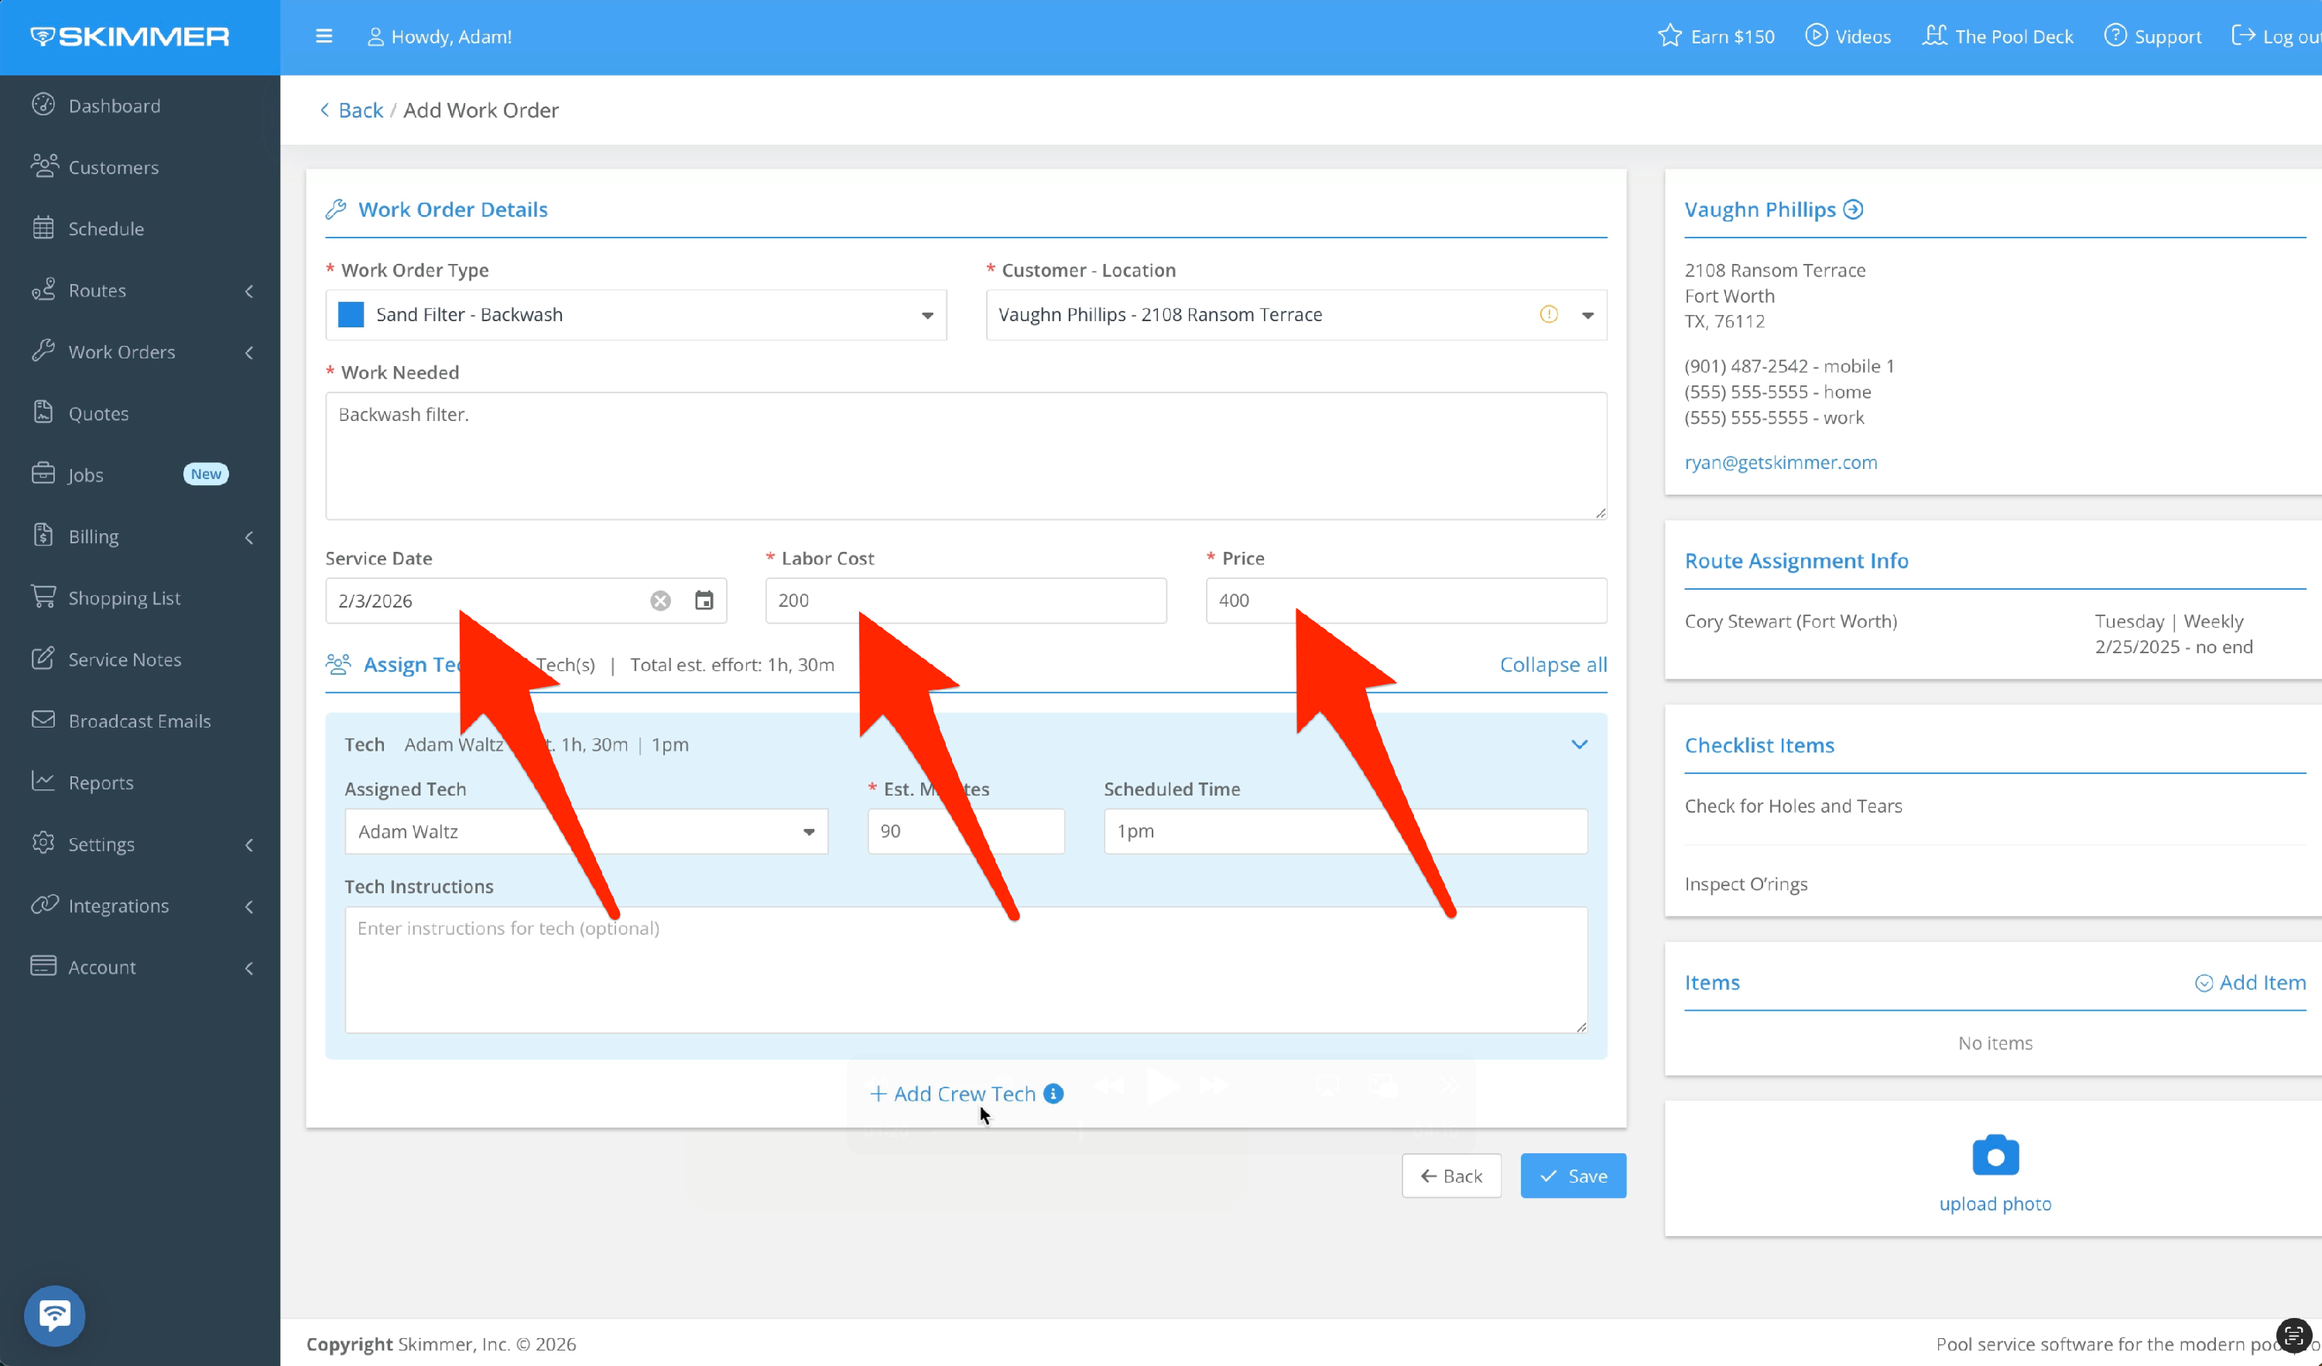Screen dimensions: 2322x1366
Task: Click the hamburger menu icon in header
Action: [324, 37]
